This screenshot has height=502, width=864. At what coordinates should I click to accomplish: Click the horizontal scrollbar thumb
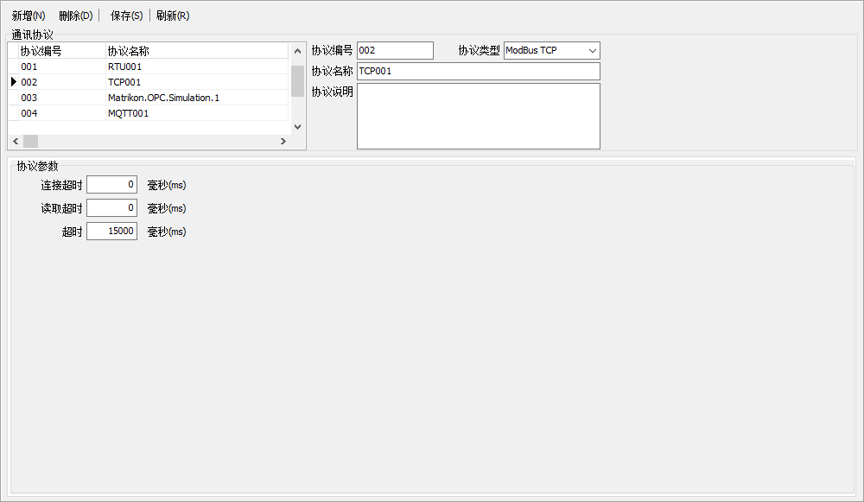pos(30,141)
